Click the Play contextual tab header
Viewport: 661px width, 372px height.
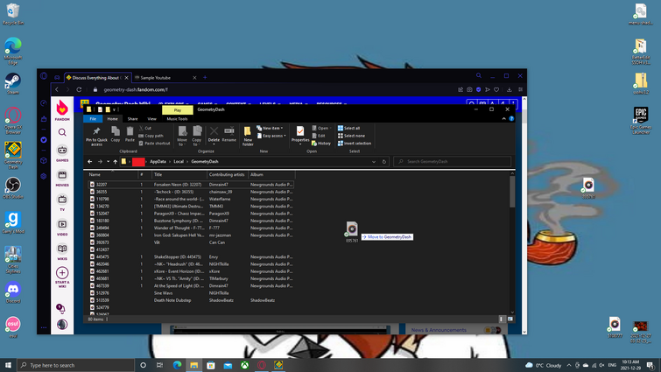point(178,110)
